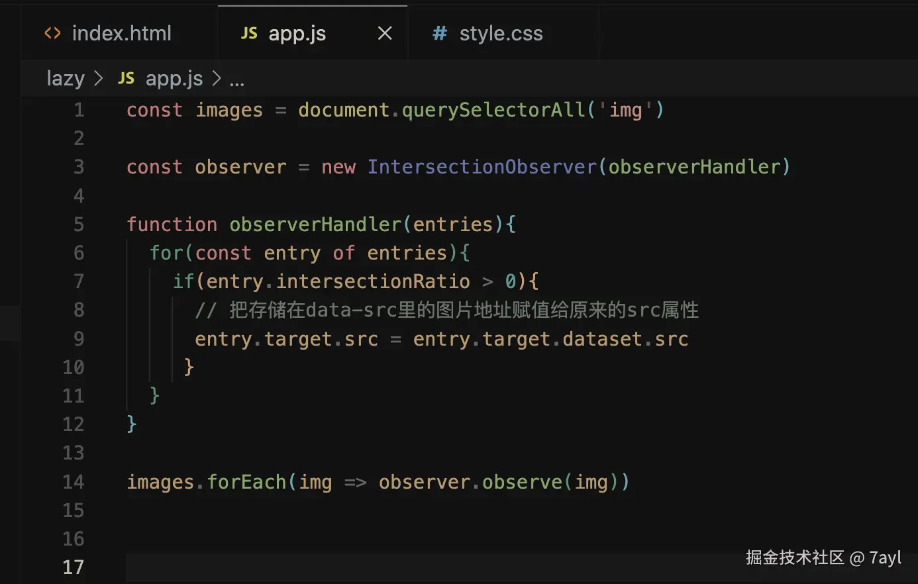Image resolution: width=918 pixels, height=584 pixels.
Task: Click app.js in the breadcrumb path
Action: tap(174, 79)
